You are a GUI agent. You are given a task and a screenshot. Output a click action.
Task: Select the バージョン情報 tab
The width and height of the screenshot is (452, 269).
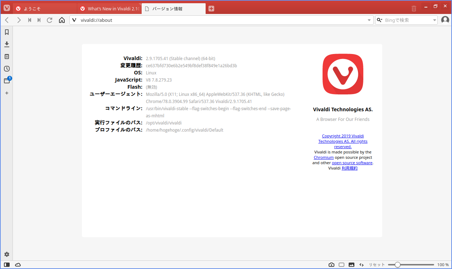(174, 9)
